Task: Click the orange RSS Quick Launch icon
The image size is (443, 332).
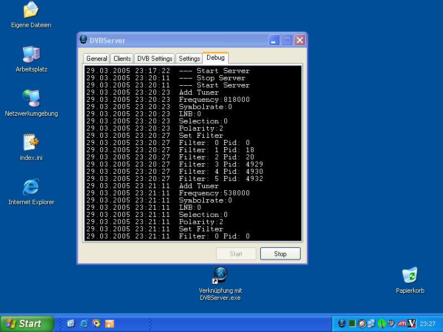Action: (110, 324)
